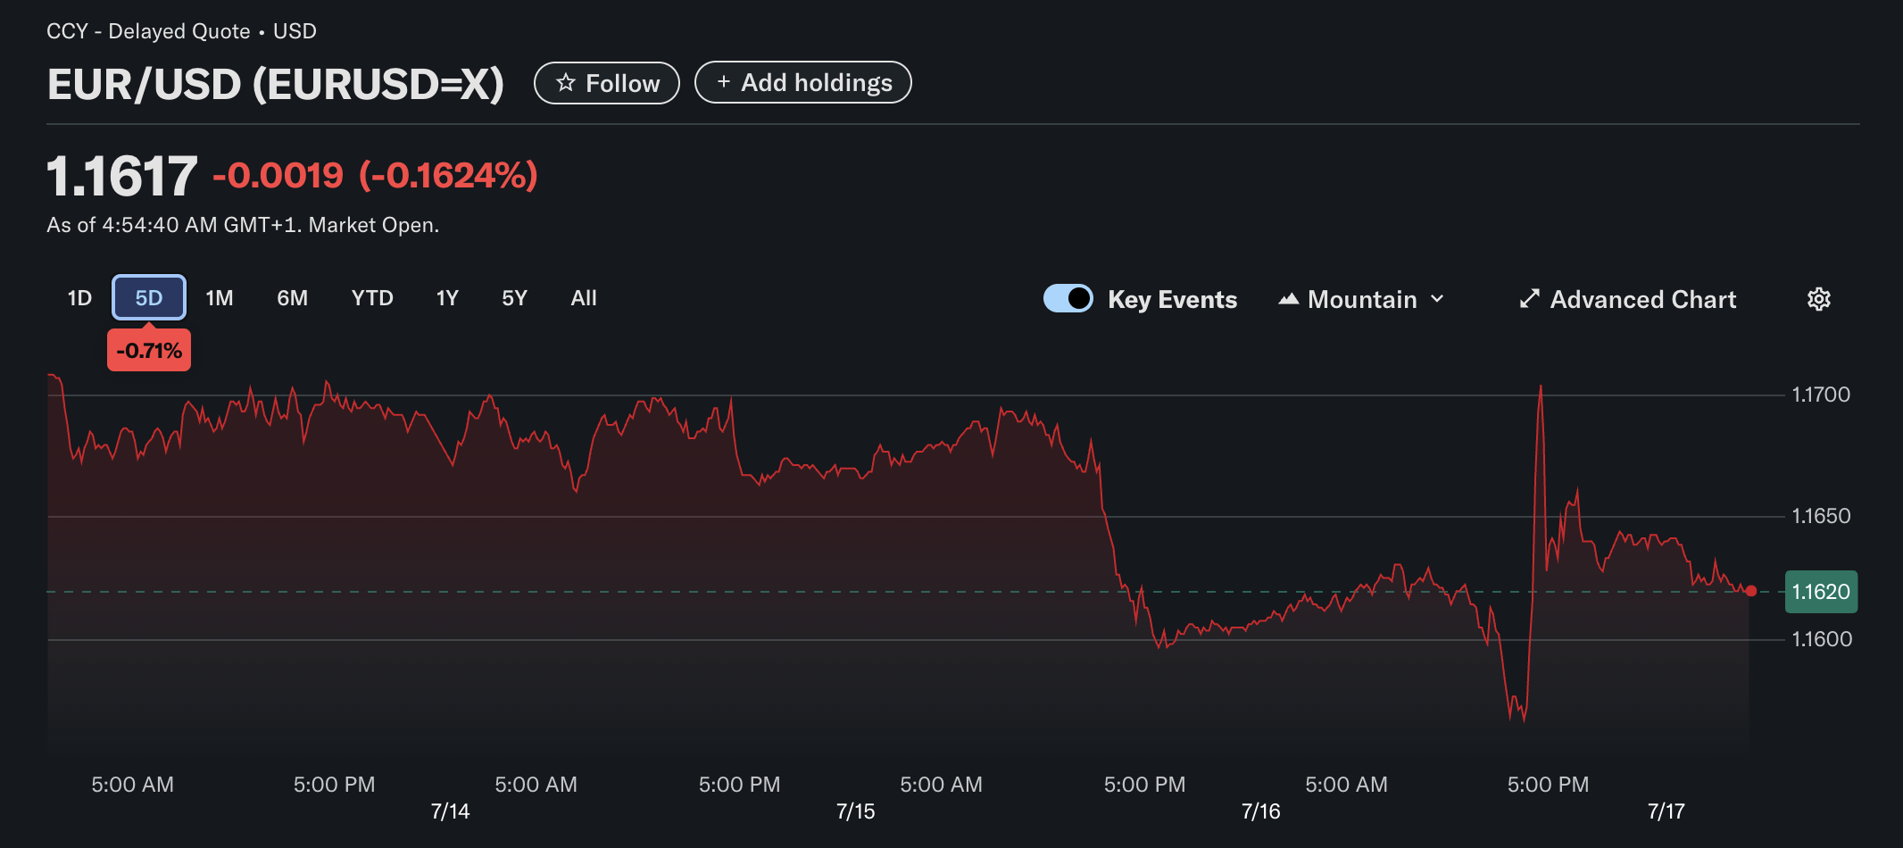Choose the 1Y range
This screenshot has height=848, width=1903.
coord(447,298)
